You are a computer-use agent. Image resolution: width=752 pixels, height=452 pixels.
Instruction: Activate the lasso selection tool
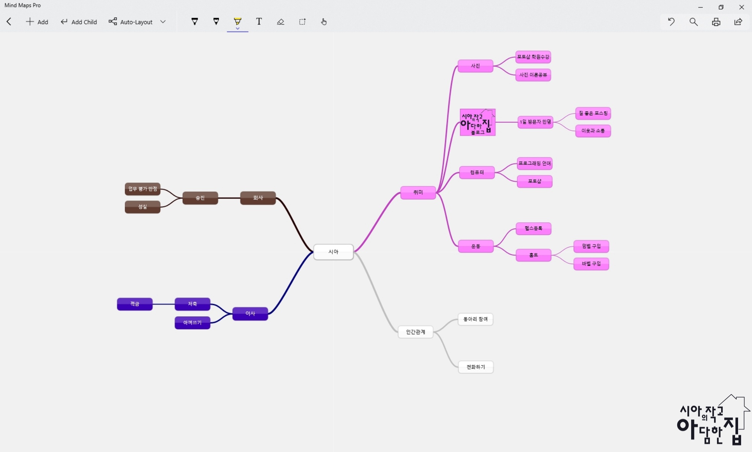(302, 22)
